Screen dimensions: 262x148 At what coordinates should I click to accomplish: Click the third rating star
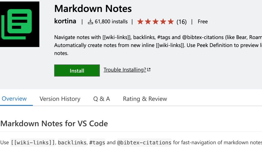coord(156,22)
